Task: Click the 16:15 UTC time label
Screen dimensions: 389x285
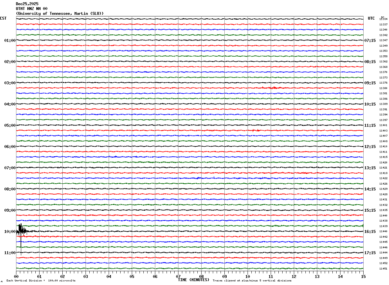Action: (370, 232)
